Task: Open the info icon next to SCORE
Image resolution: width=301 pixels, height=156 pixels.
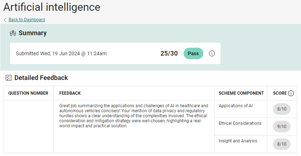Action: point(291,93)
